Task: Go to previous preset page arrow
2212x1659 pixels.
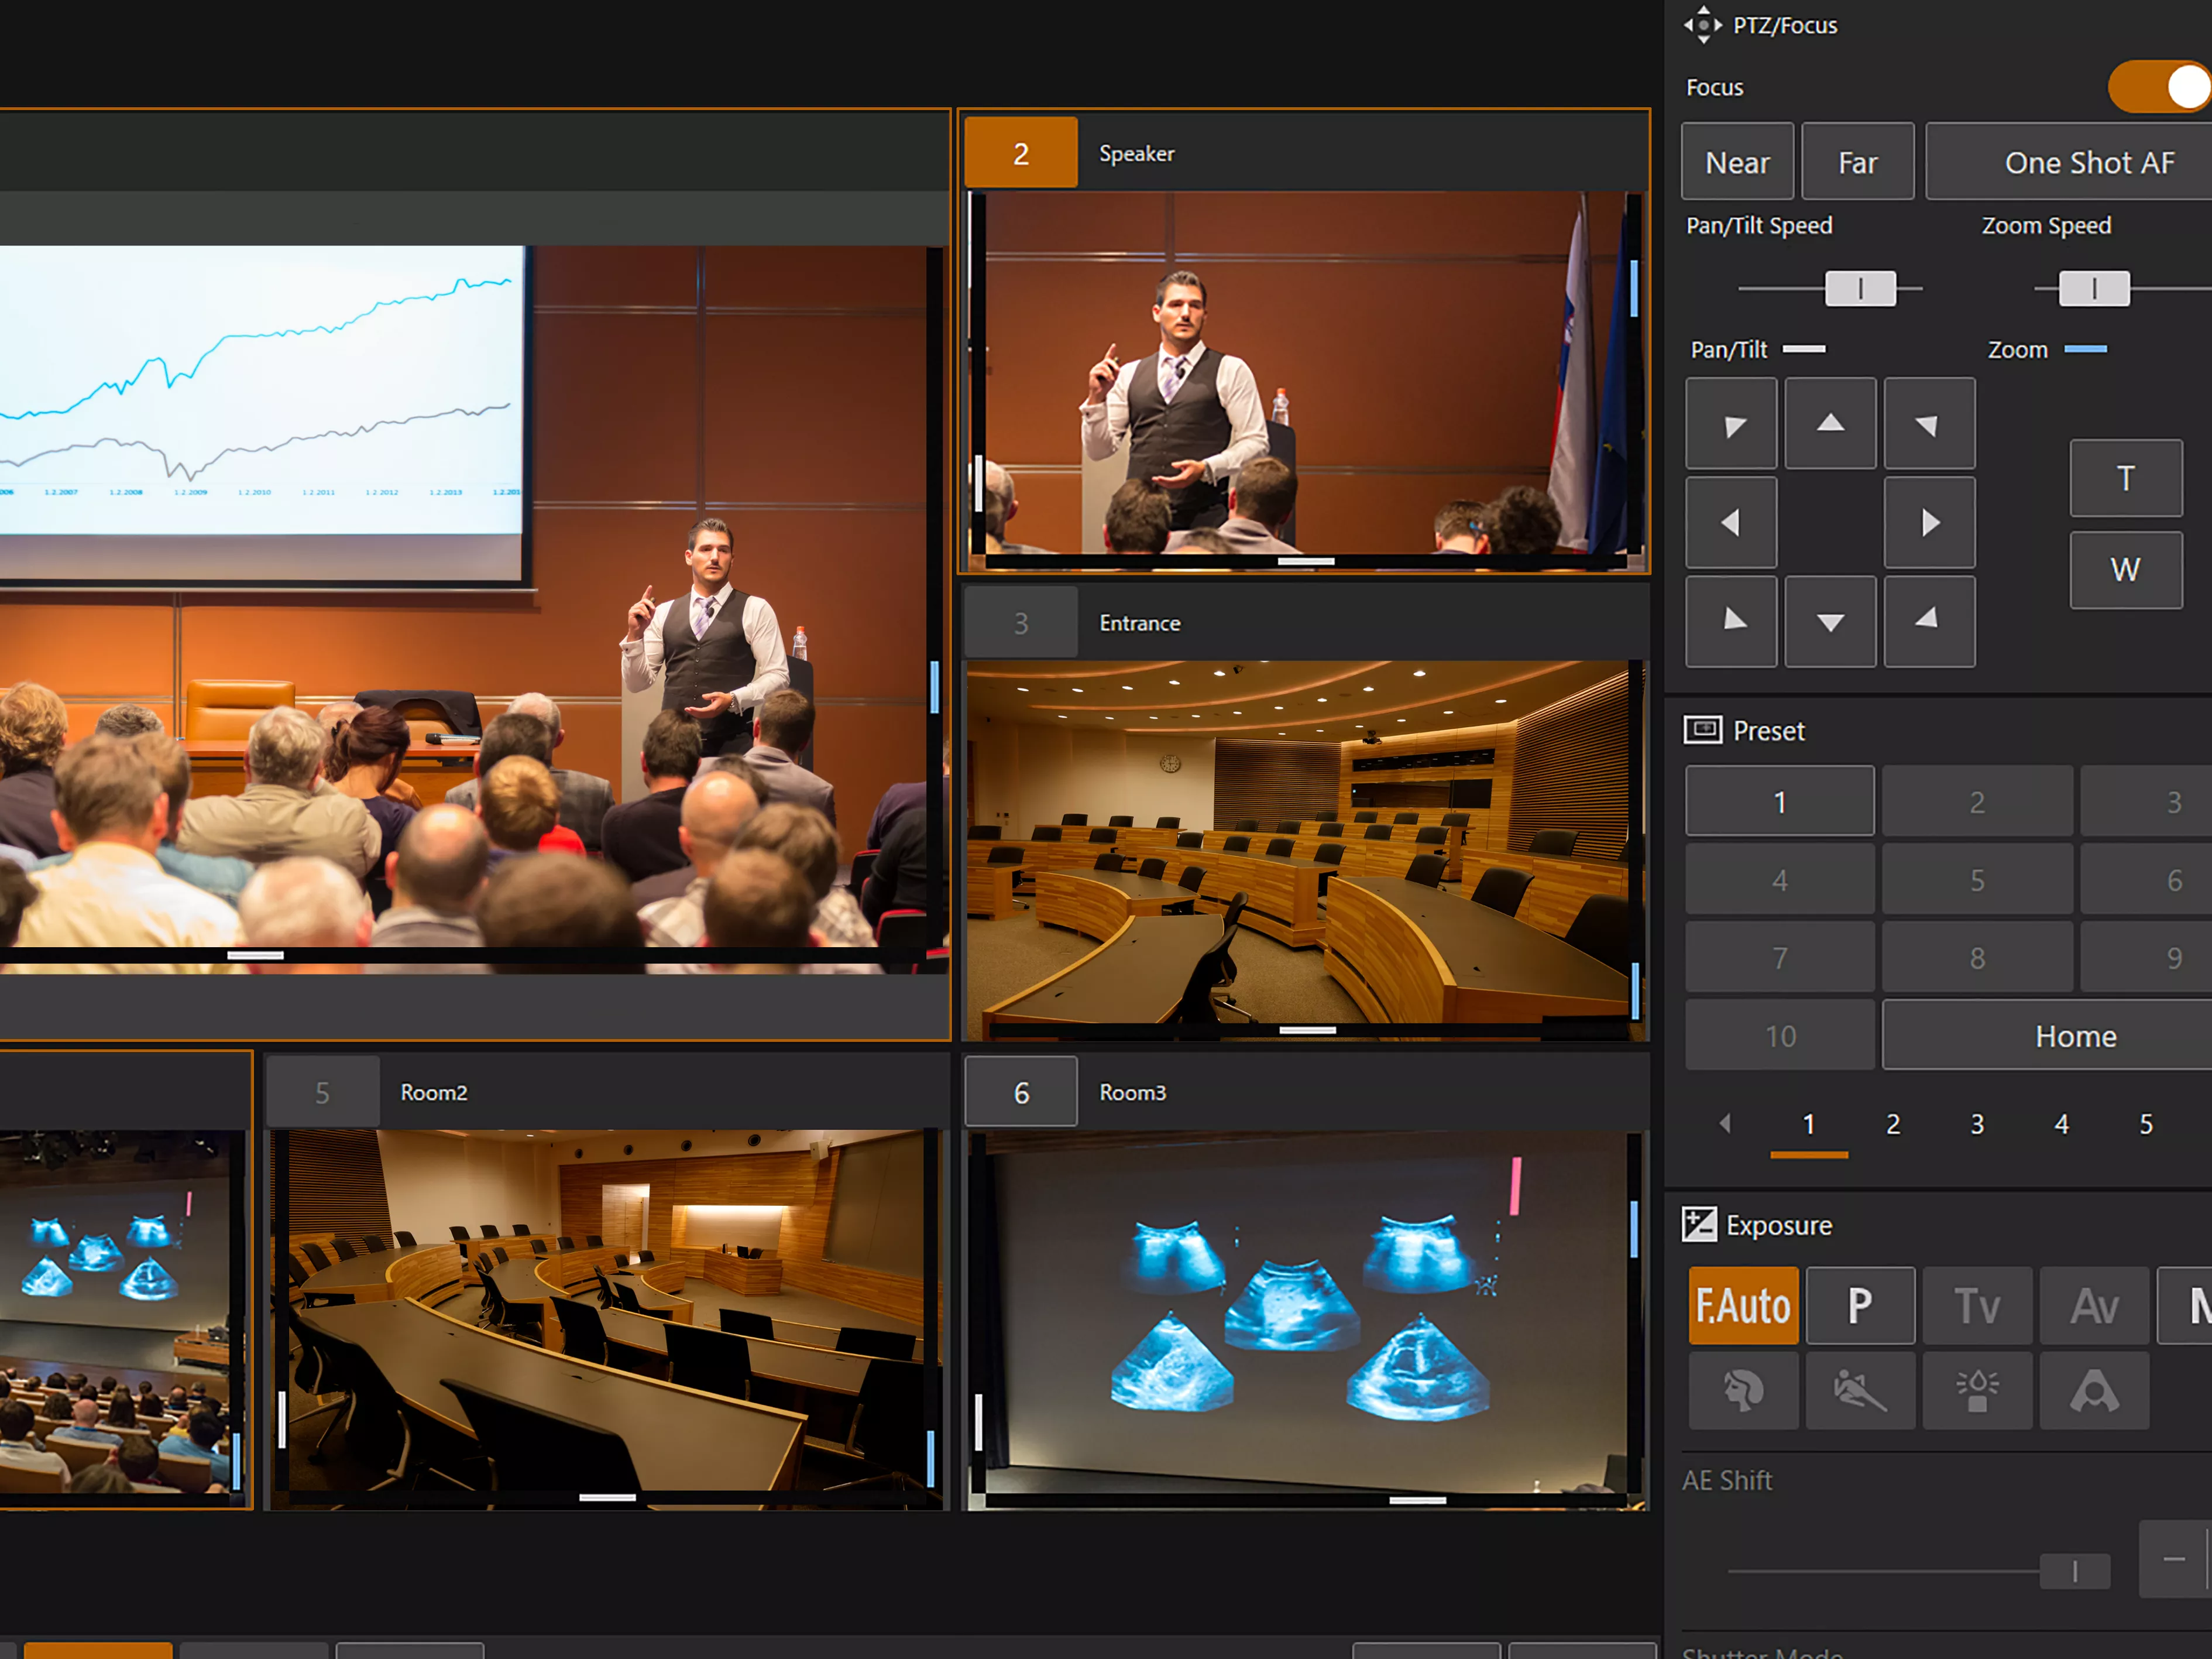Action: [x=1725, y=1124]
